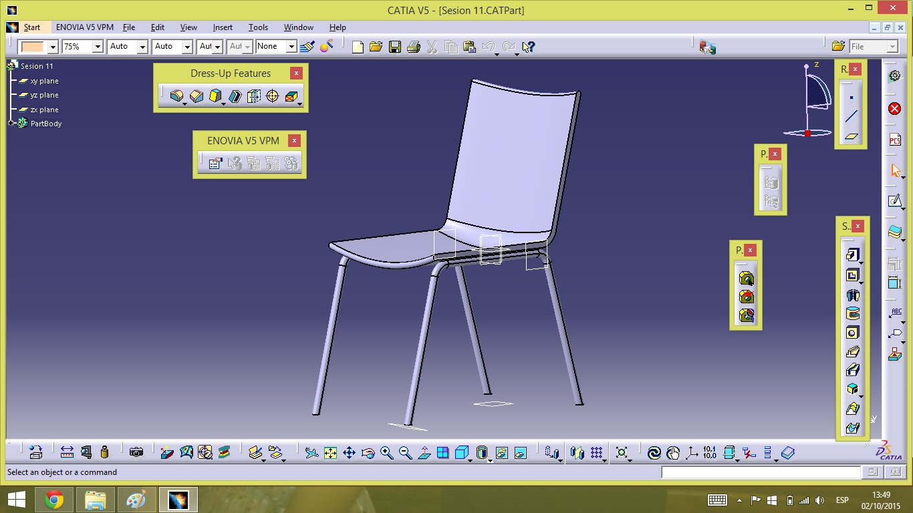Click the Save icon in the toolbar
The image size is (913, 513).
coord(395,47)
